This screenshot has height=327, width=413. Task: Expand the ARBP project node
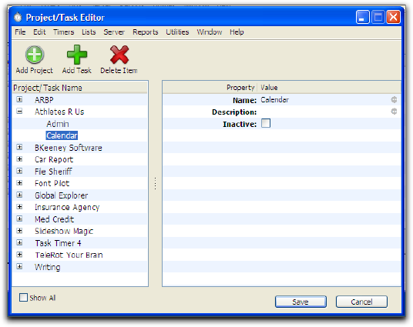tap(19, 99)
